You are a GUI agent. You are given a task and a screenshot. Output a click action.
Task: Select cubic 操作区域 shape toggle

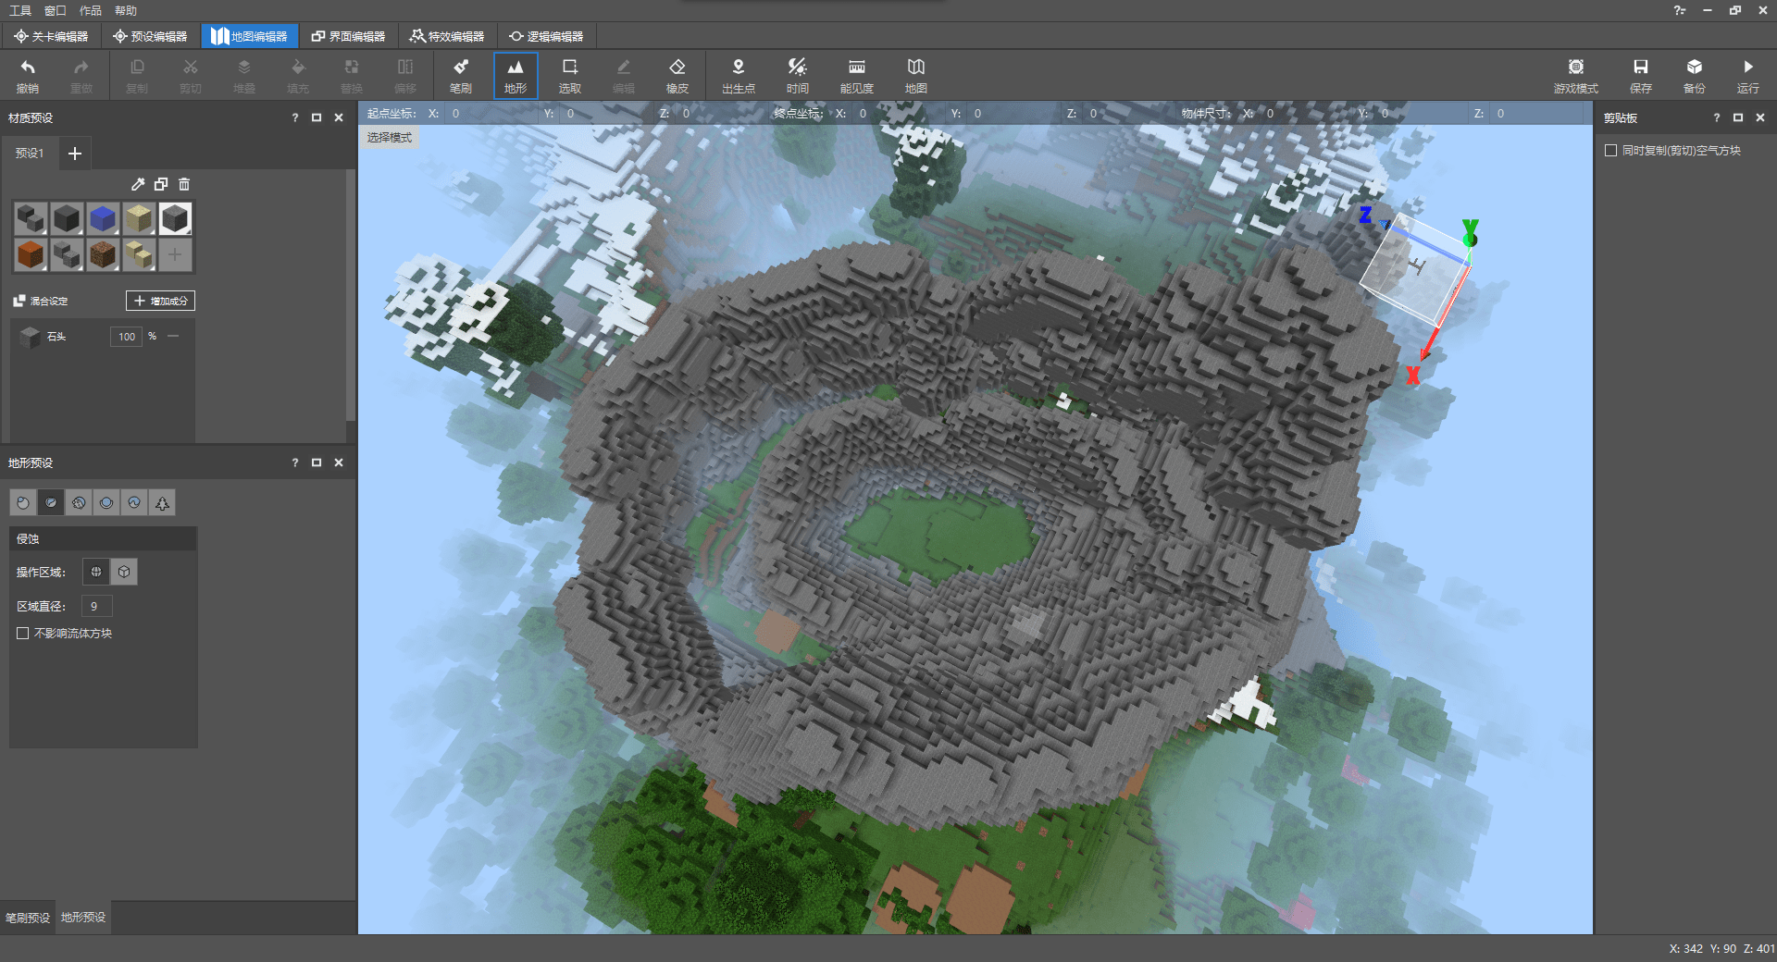(x=124, y=572)
